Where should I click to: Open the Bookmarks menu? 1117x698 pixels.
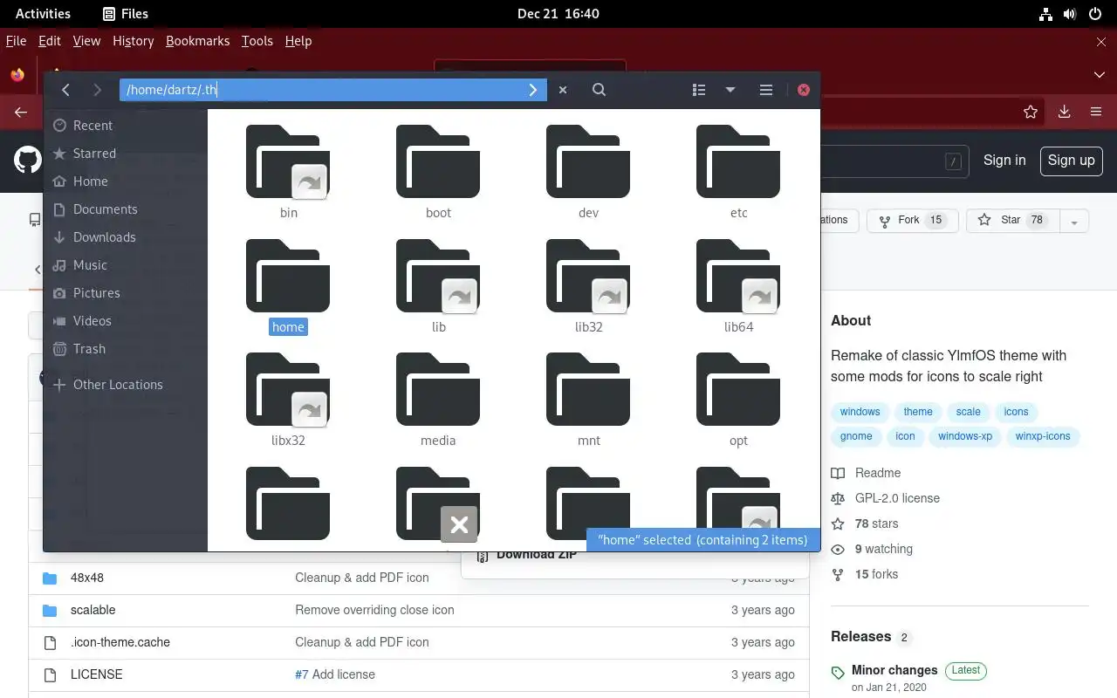[x=198, y=41]
